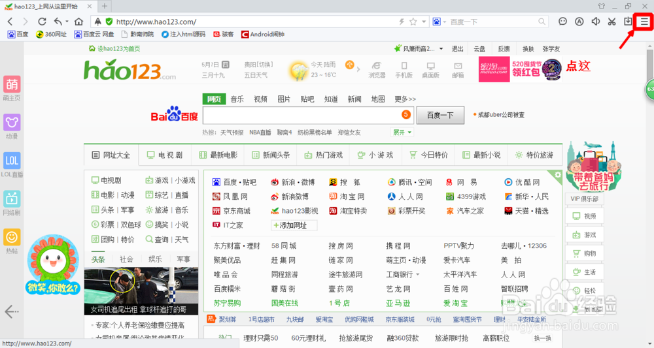Click the +添加网址 button
The height and width of the screenshot is (348, 654).
294,225
